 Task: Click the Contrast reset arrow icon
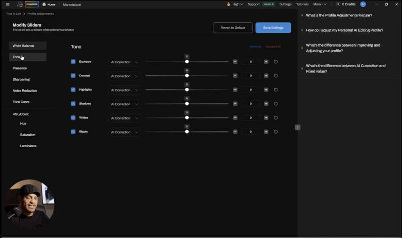[x=276, y=76]
